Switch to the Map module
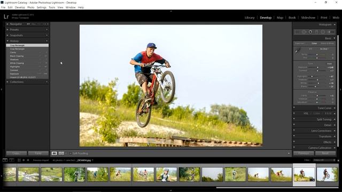The height and width of the screenshot is (192, 342). click(x=280, y=18)
